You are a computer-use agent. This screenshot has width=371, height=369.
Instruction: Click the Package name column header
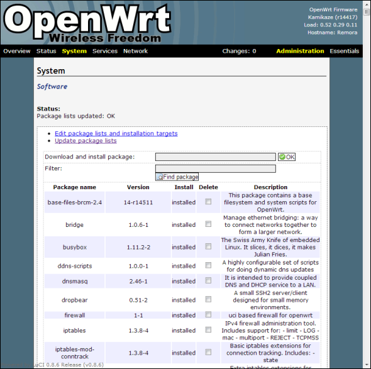(75, 187)
